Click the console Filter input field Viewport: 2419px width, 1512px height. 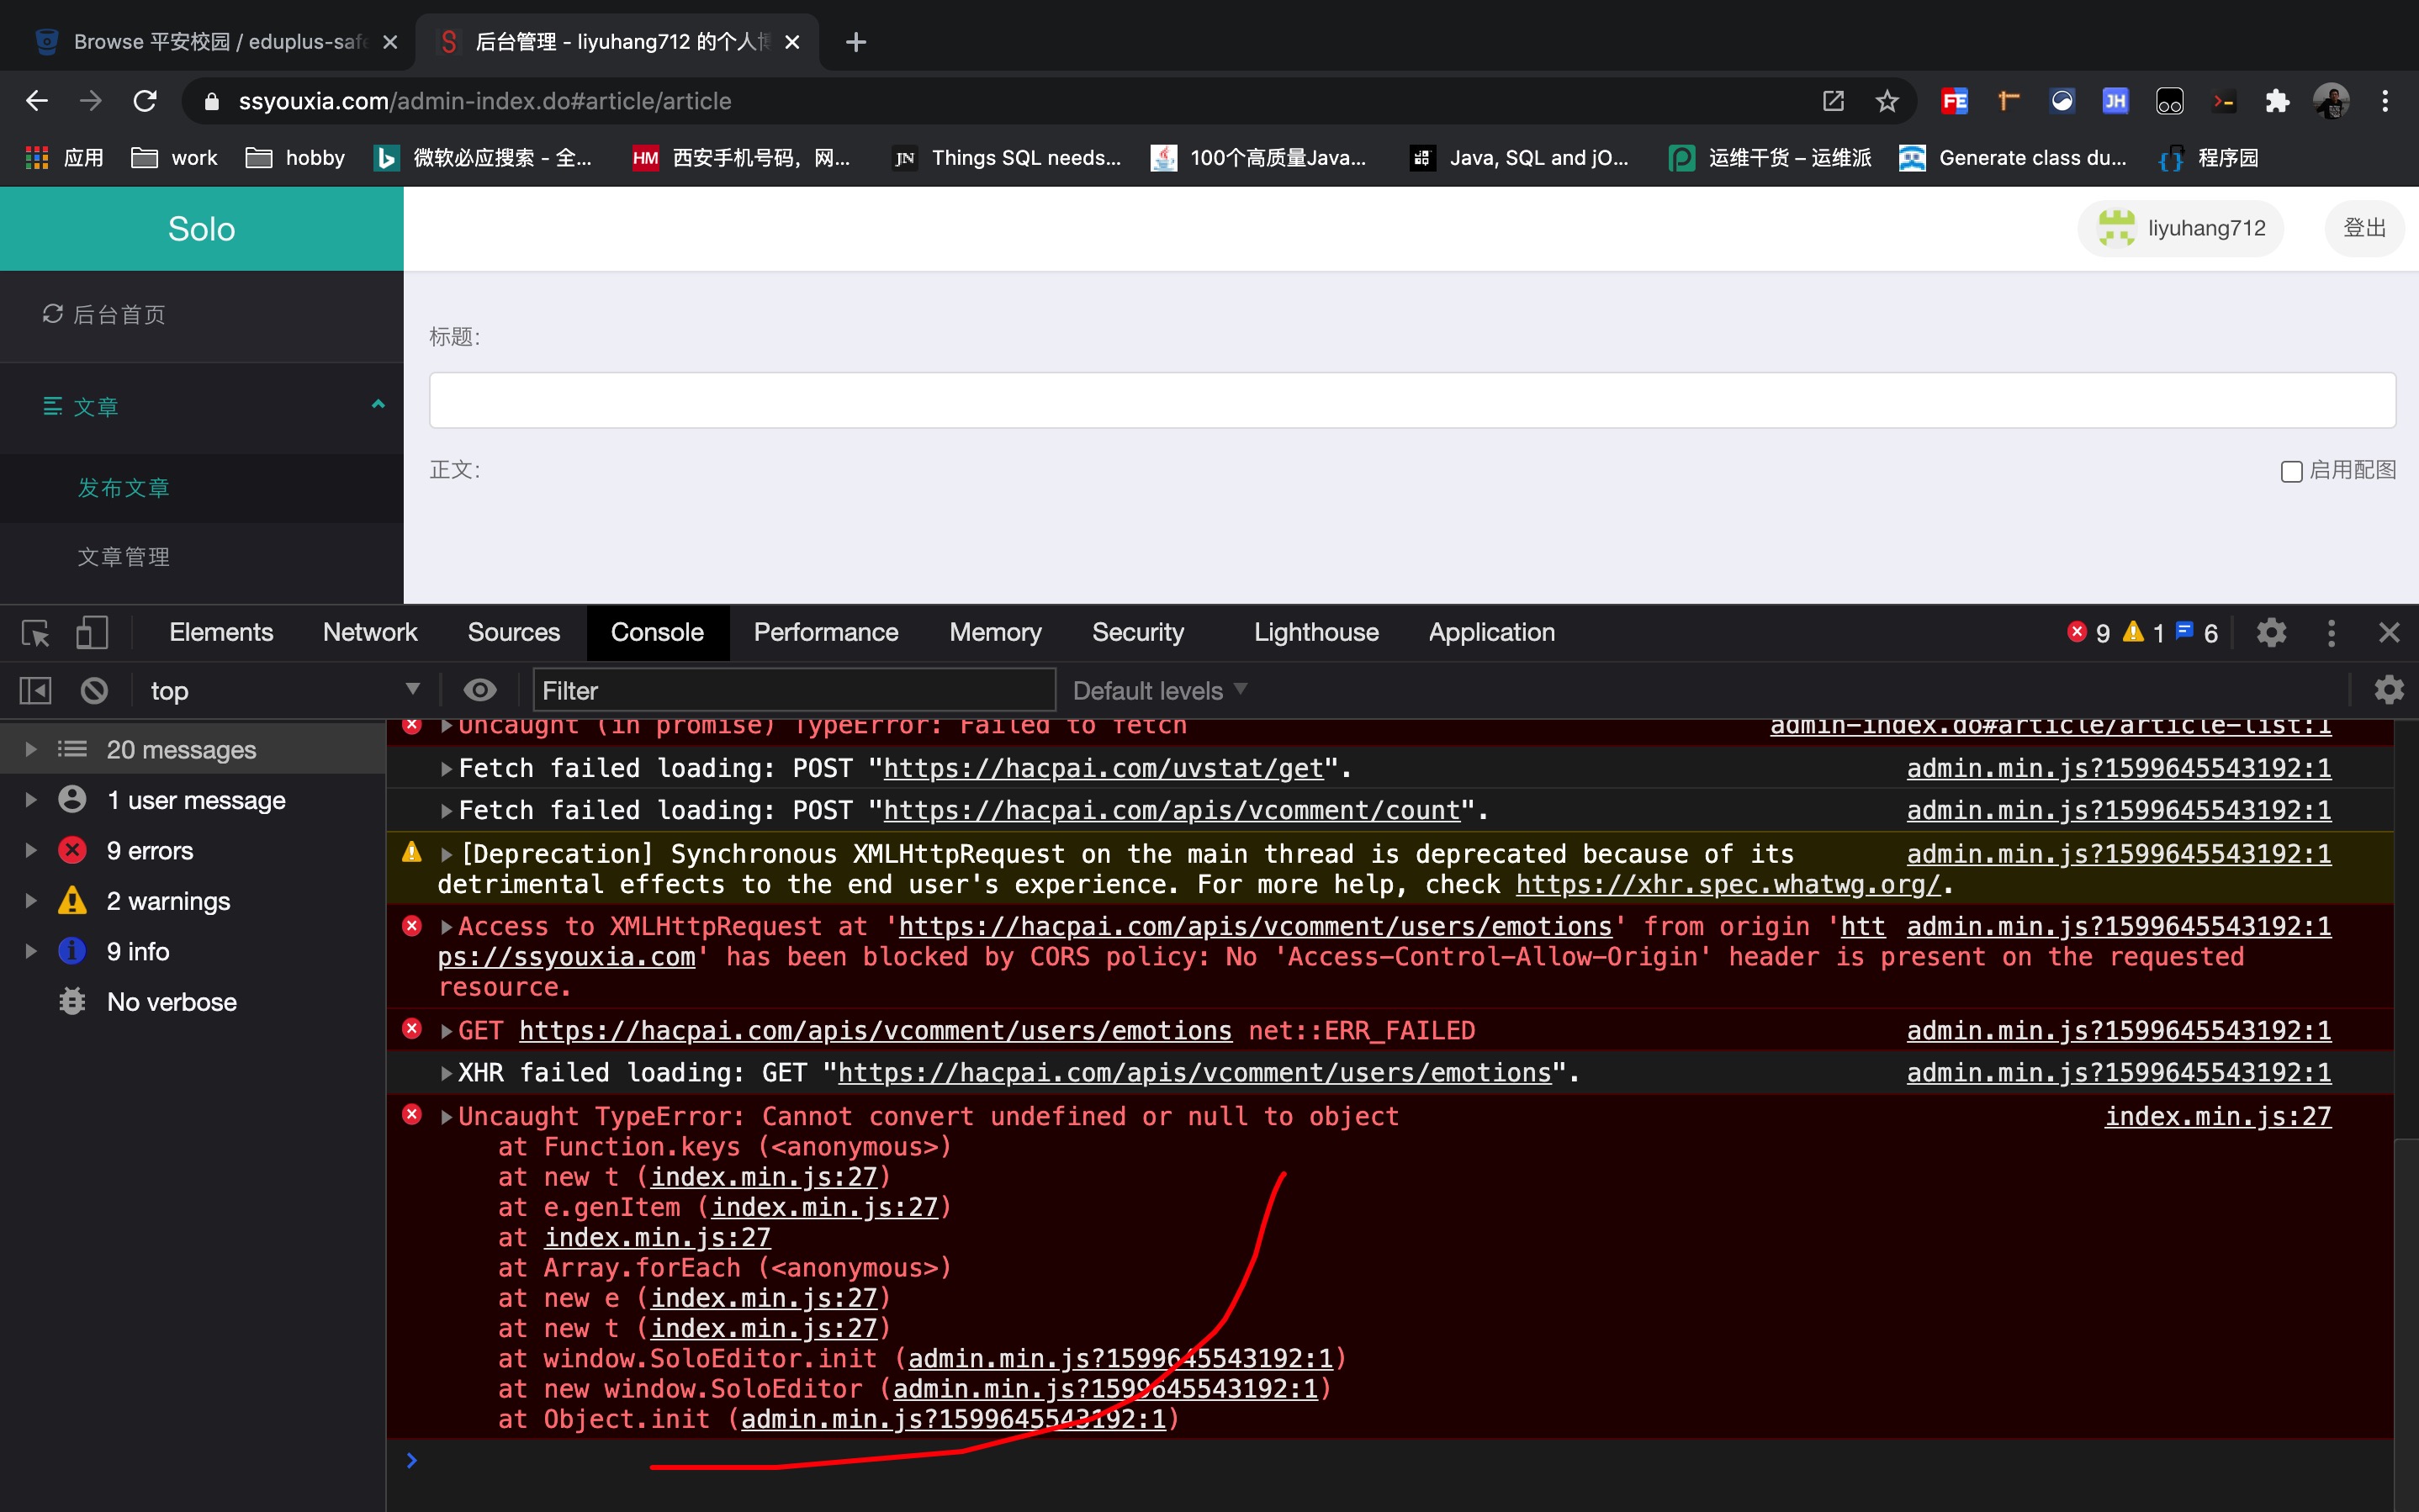tap(793, 691)
